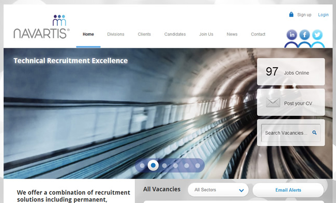Open the All Sectors dropdown
The image size is (336, 203).
[x=218, y=190]
